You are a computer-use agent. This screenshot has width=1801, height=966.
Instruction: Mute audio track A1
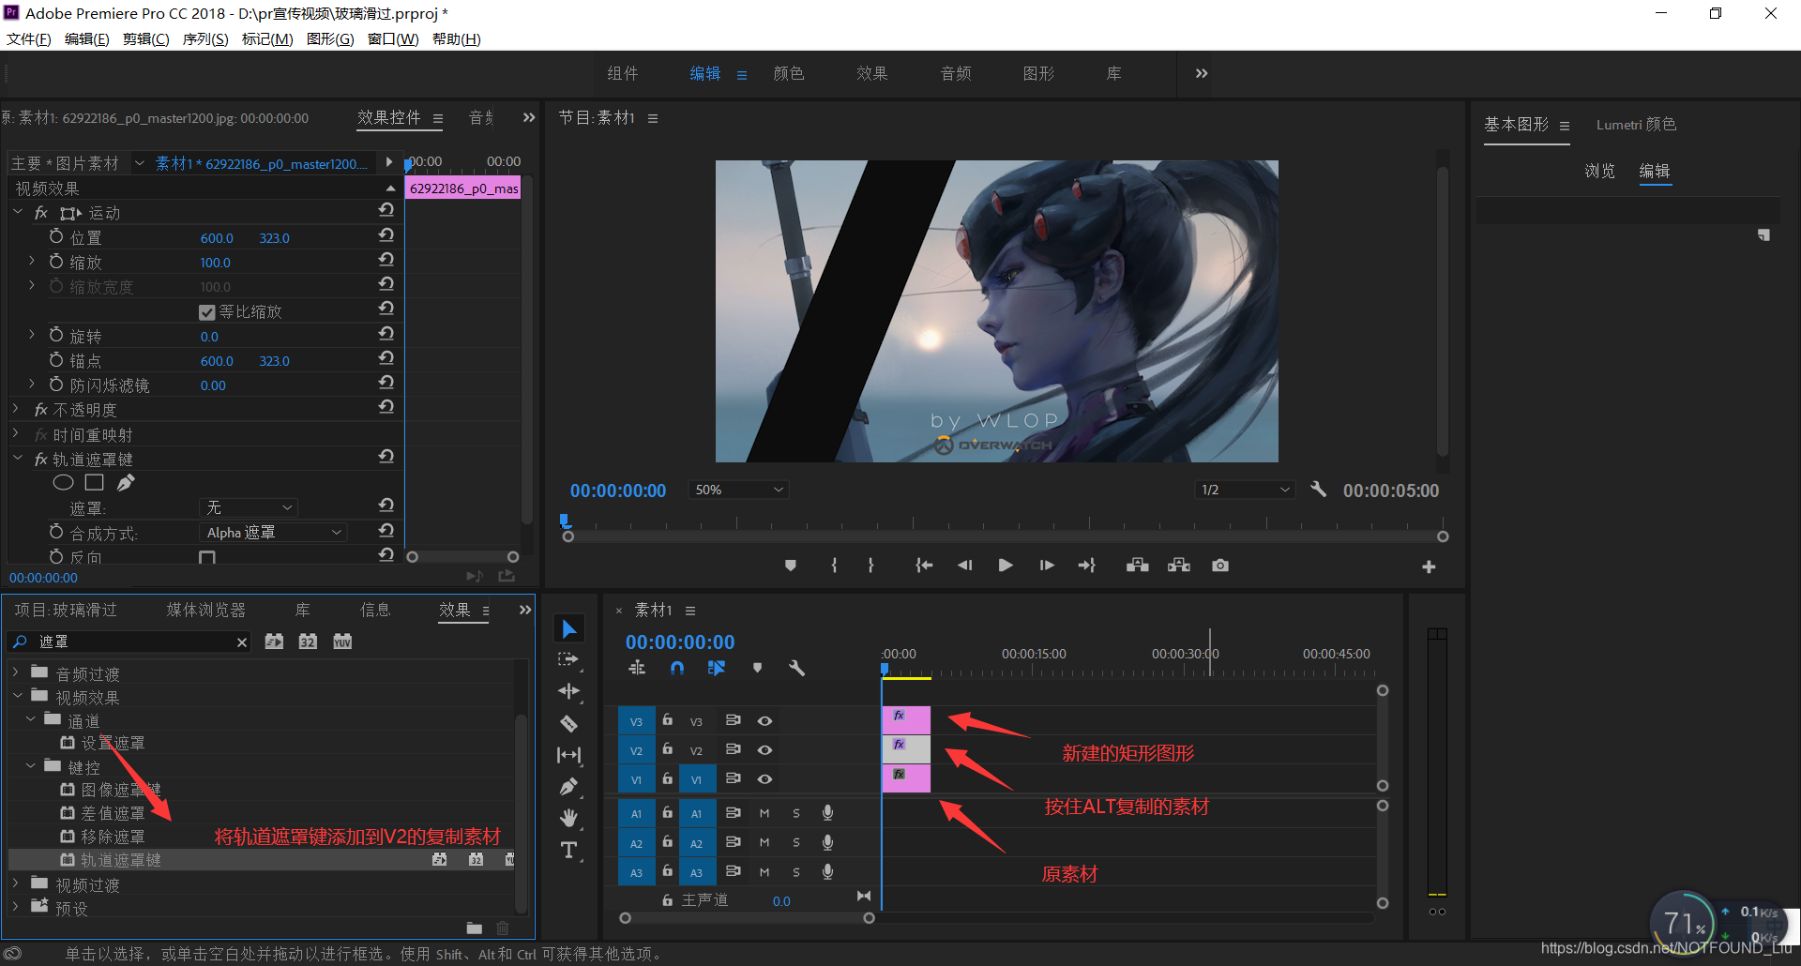tap(764, 813)
